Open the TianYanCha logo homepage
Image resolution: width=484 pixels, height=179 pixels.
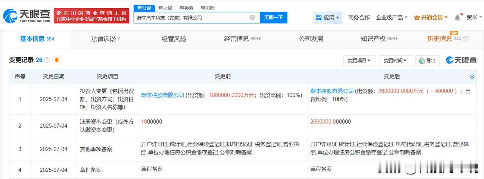pos(26,16)
